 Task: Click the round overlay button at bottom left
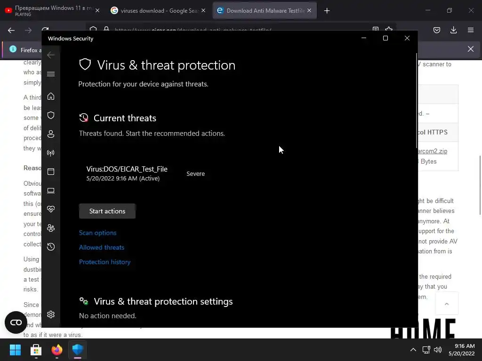[x=16, y=322]
